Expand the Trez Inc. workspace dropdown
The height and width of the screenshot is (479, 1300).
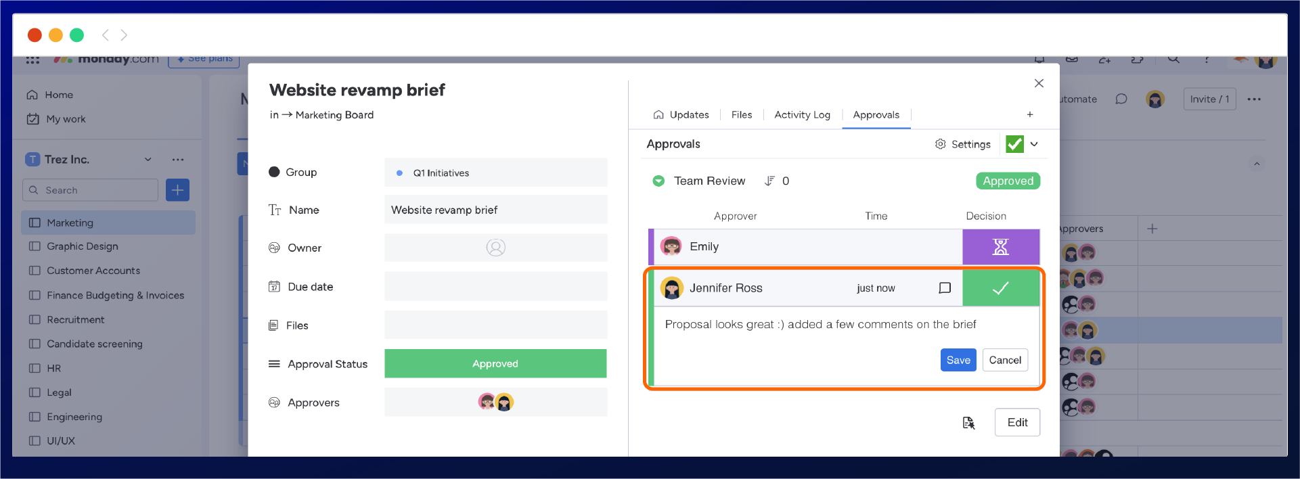148,160
